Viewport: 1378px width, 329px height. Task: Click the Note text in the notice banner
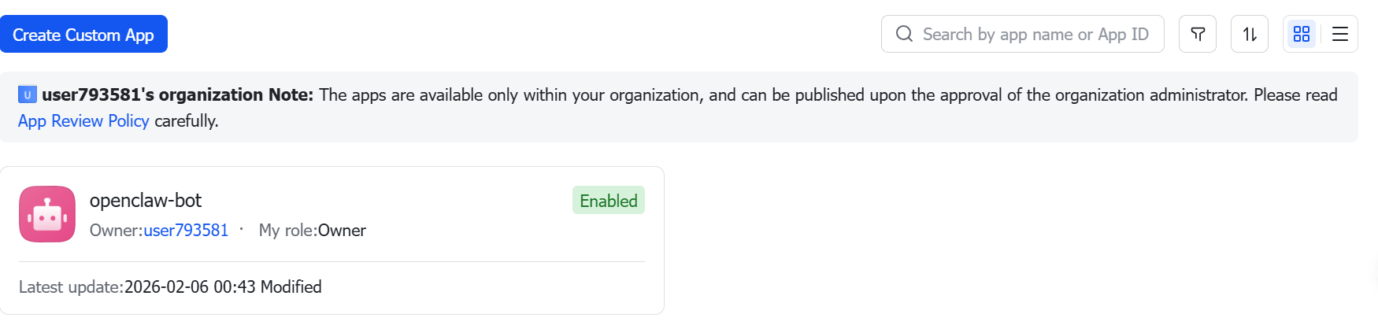pos(291,94)
